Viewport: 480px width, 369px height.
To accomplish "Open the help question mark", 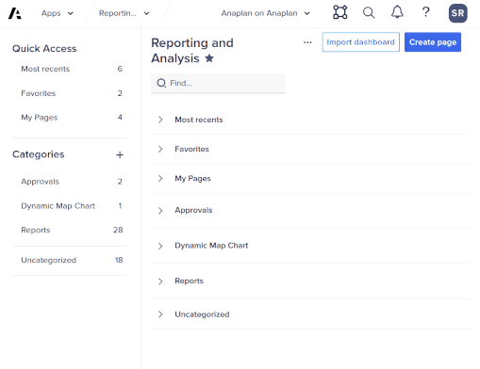I will 425,12.
